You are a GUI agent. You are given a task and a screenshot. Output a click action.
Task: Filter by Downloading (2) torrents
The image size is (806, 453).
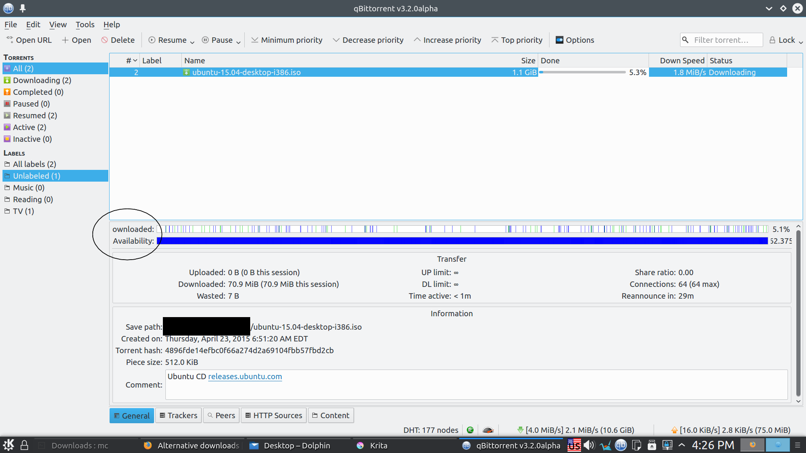(x=55, y=80)
